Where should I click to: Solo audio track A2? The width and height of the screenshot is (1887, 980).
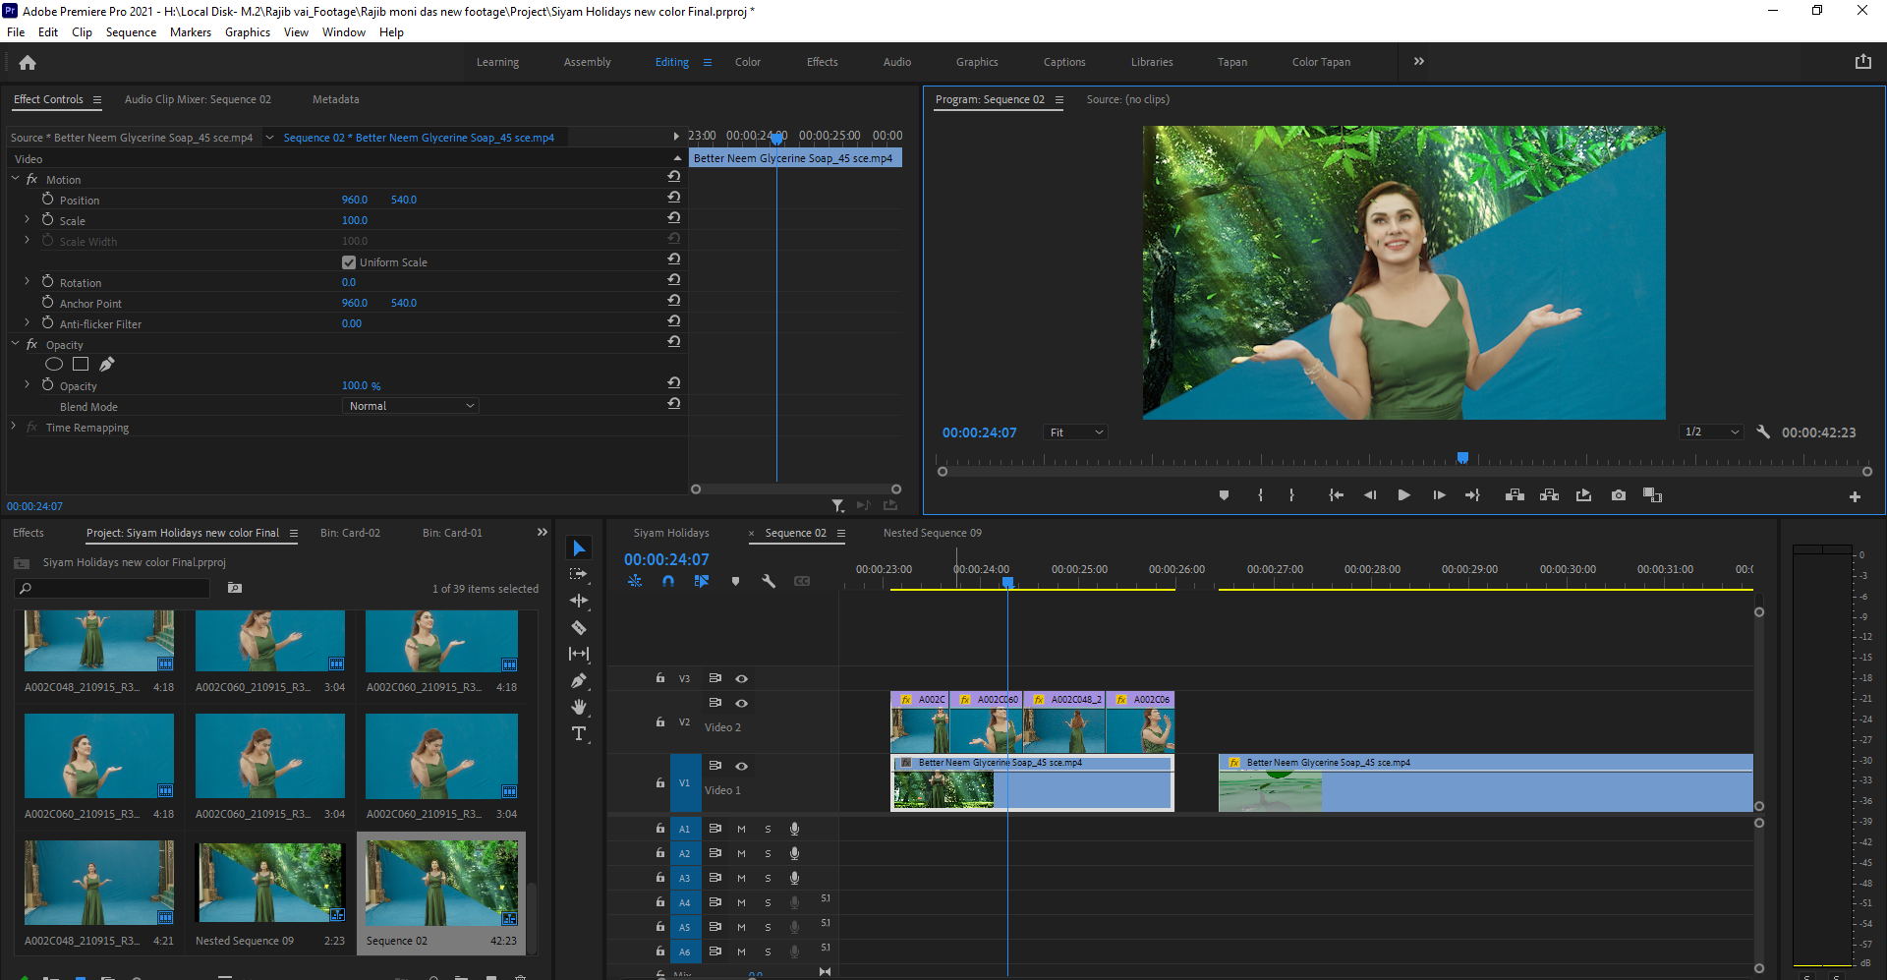[768, 853]
